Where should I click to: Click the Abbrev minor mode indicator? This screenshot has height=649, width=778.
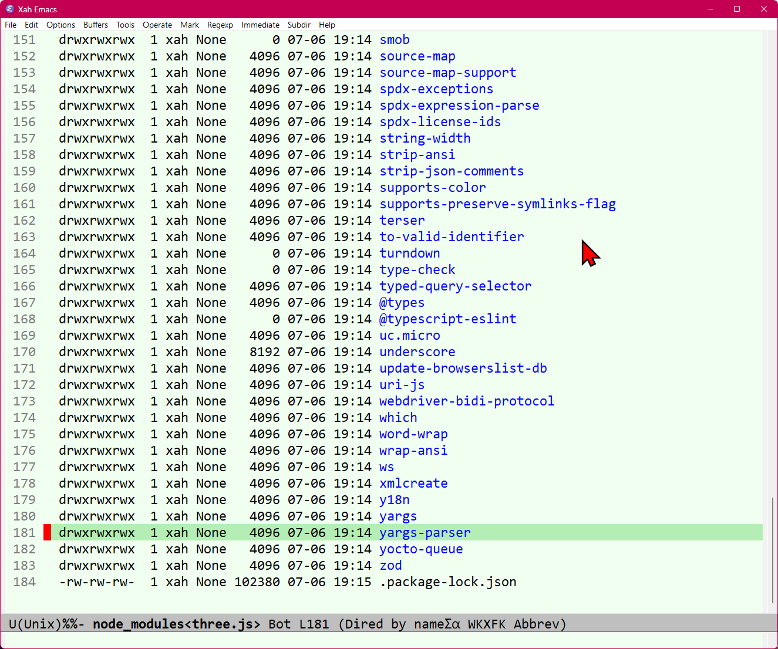537,624
